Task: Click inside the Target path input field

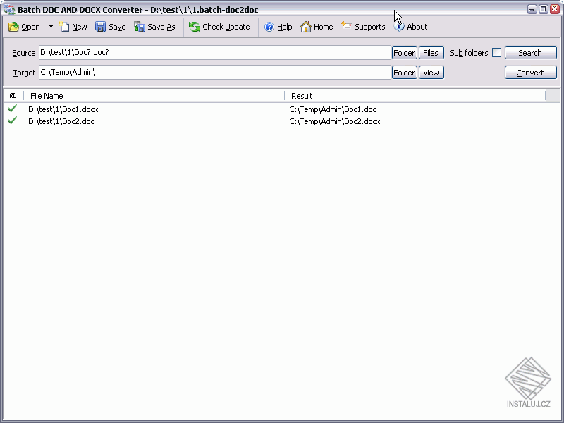Action: pyautogui.click(x=211, y=72)
